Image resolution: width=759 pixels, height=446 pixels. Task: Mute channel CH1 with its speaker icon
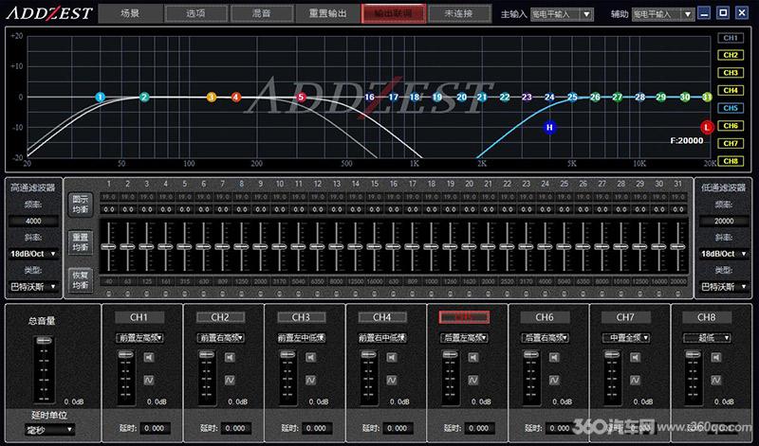click(149, 358)
